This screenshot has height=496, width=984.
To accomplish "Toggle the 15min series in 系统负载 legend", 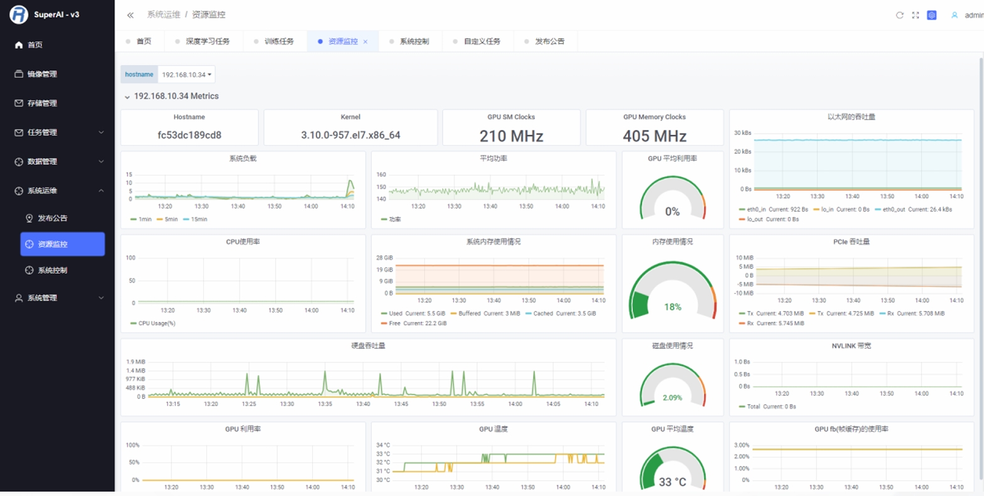I will pyautogui.click(x=196, y=219).
